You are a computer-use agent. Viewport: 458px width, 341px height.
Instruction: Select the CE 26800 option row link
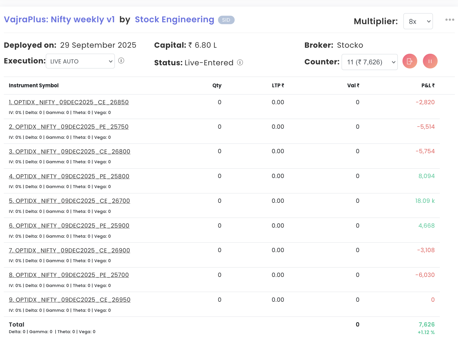[69, 152]
